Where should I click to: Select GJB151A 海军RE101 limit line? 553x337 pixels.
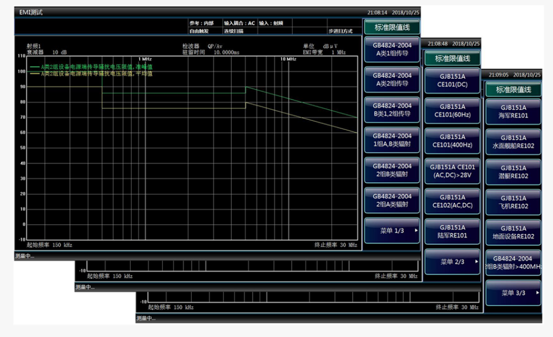point(513,111)
